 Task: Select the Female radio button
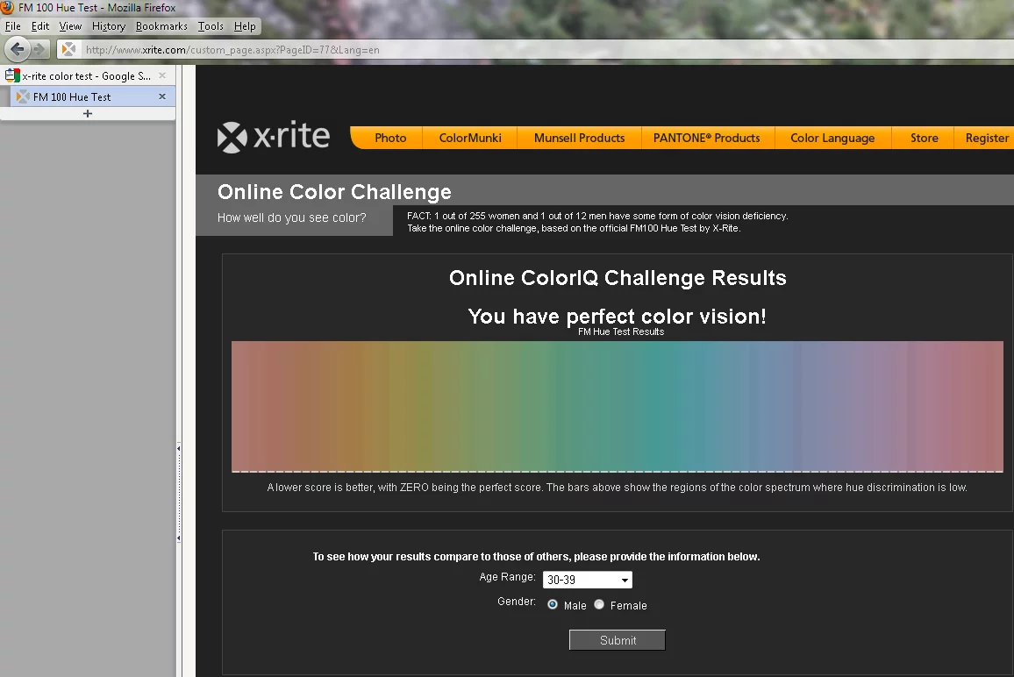[x=599, y=604]
